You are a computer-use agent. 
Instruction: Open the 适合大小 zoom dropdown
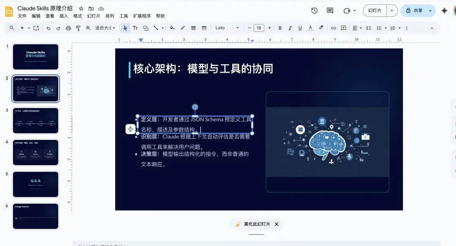point(105,28)
